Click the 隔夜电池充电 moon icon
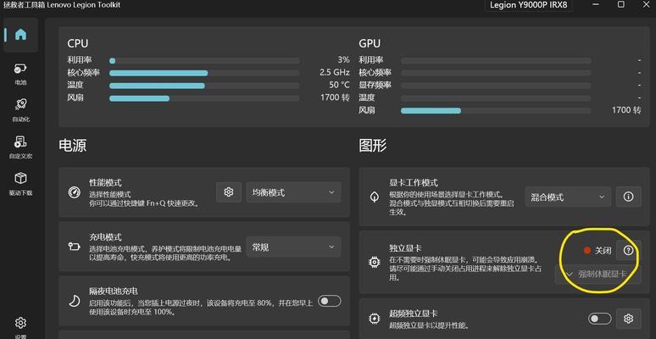The width and height of the screenshot is (656, 339). [74, 301]
